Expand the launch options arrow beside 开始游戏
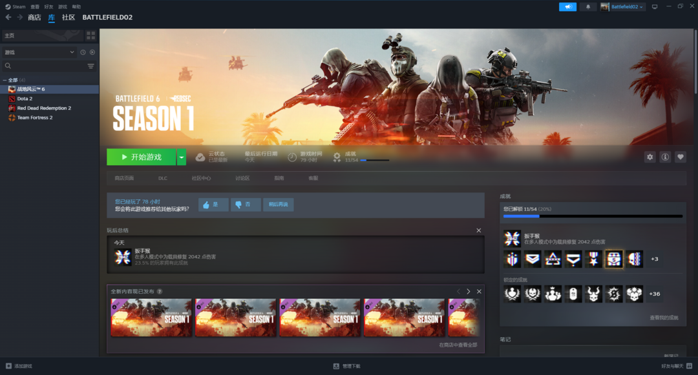The width and height of the screenshot is (698, 375). coord(182,157)
